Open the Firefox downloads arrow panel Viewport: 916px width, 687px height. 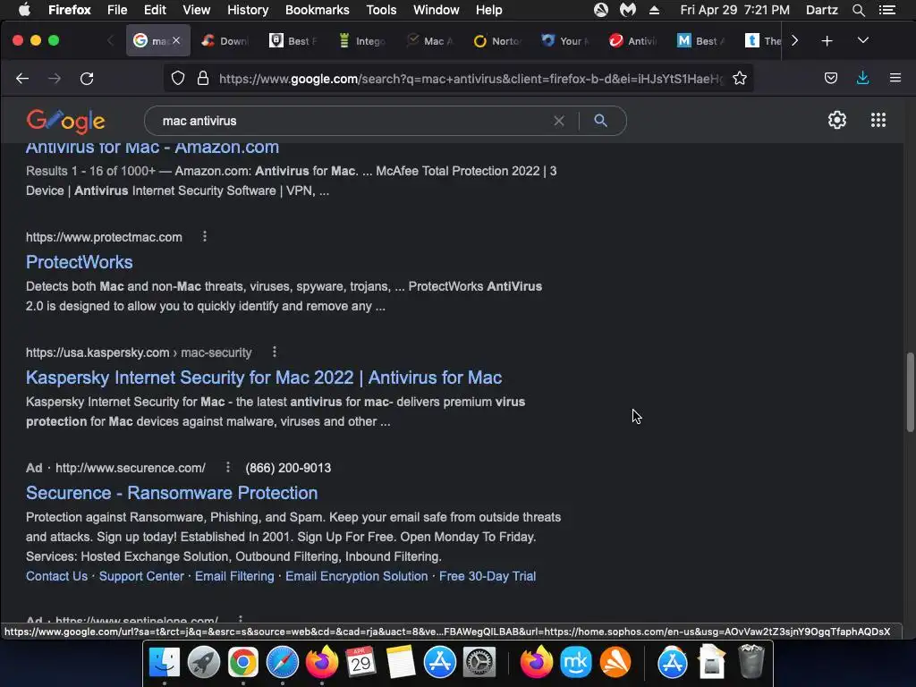point(863,78)
